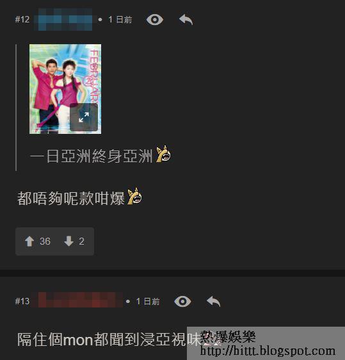Upvote post #12 with the up arrow
Viewport: 345px width, 360px height.
coord(29,241)
